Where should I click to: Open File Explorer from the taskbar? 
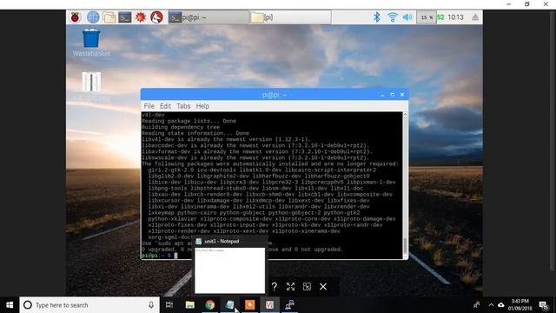(x=189, y=305)
